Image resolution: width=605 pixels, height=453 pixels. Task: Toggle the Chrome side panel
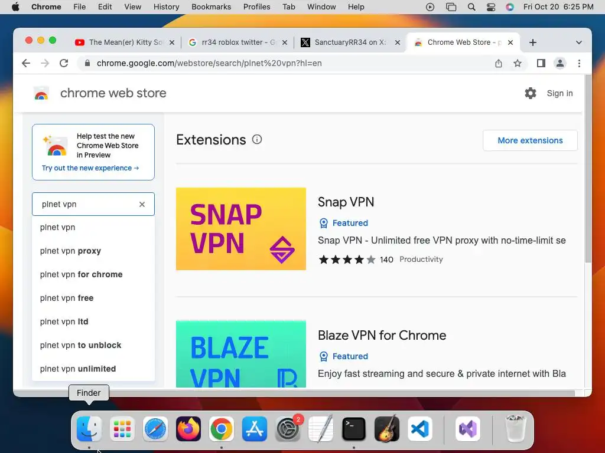[541, 63]
